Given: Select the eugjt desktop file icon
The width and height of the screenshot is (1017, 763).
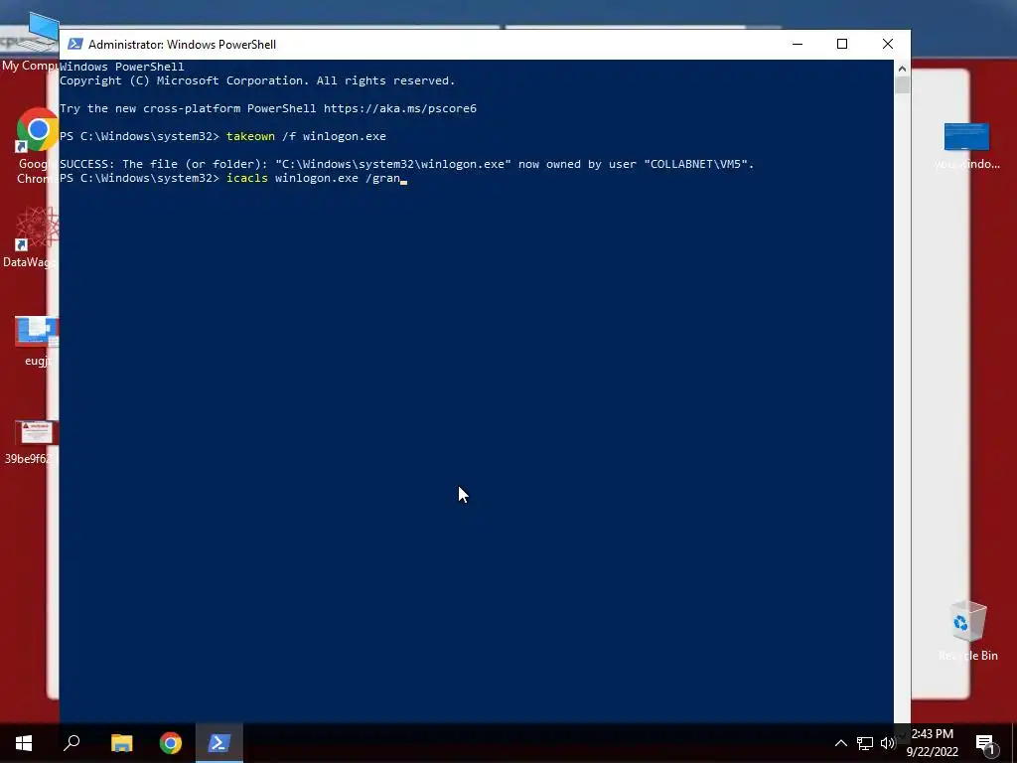Looking at the screenshot, I should tap(37, 342).
